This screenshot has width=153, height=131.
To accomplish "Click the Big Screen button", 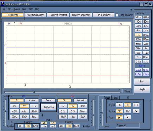I will (x=48, y=107).
